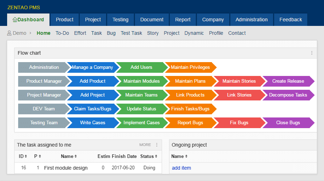Go to the Administration tab
The image size is (324, 181).
coord(251,20)
